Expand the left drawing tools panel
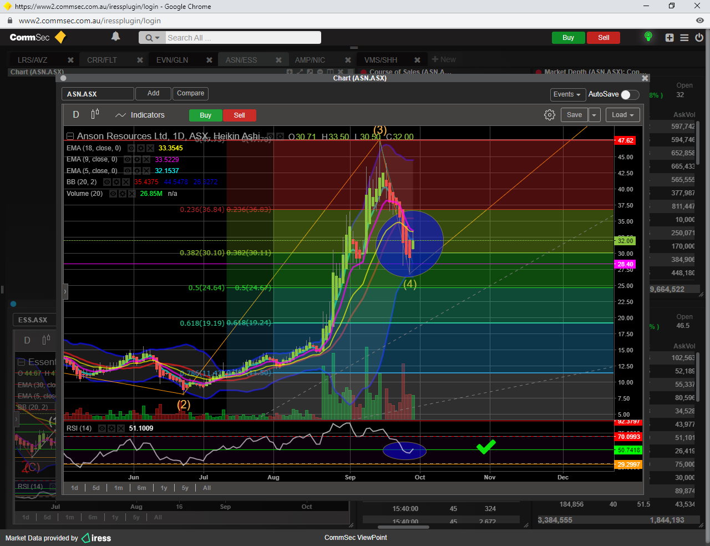Viewport: 710px width, 546px height. point(65,291)
